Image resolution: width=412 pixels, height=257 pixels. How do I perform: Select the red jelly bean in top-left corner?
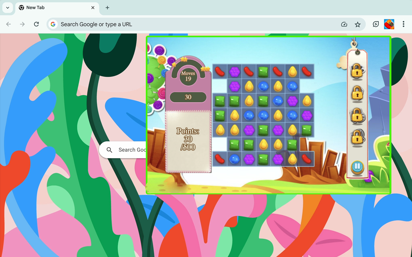tap(220, 71)
